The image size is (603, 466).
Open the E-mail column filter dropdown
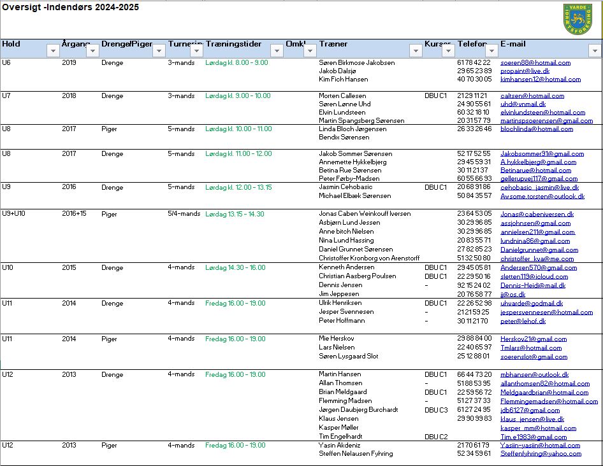(x=595, y=51)
